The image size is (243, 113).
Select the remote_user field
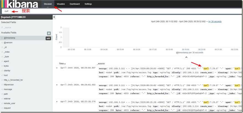(x=9, y=103)
